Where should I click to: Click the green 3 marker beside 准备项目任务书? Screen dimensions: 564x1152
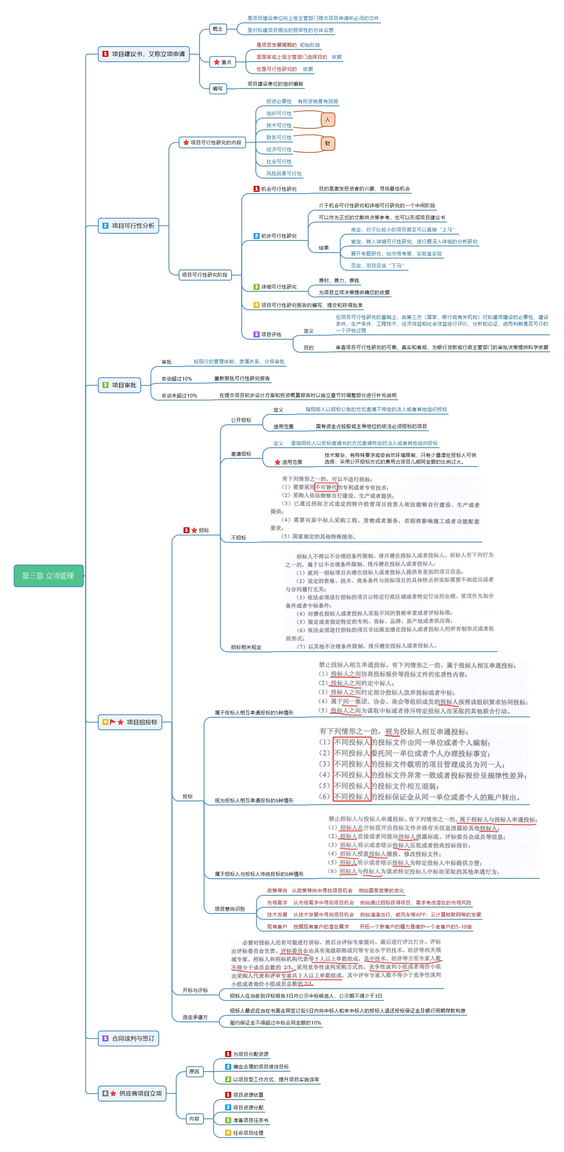coord(228,1121)
